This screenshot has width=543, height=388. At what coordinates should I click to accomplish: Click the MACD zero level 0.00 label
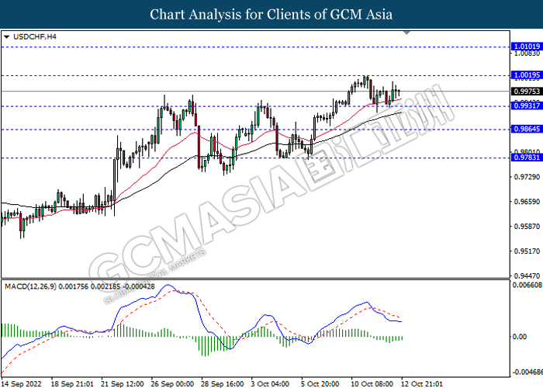click(519, 337)
